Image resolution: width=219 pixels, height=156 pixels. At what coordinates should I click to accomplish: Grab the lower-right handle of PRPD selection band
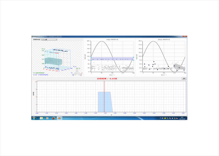point(133,60)
